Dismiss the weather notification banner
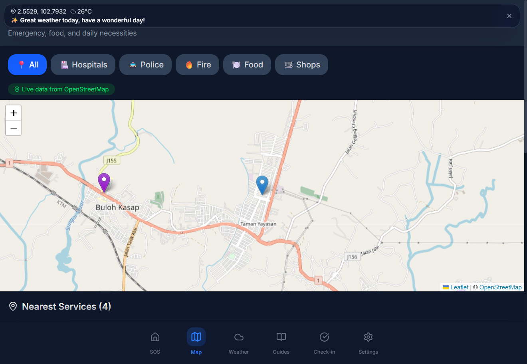 (x=509, y=16)
